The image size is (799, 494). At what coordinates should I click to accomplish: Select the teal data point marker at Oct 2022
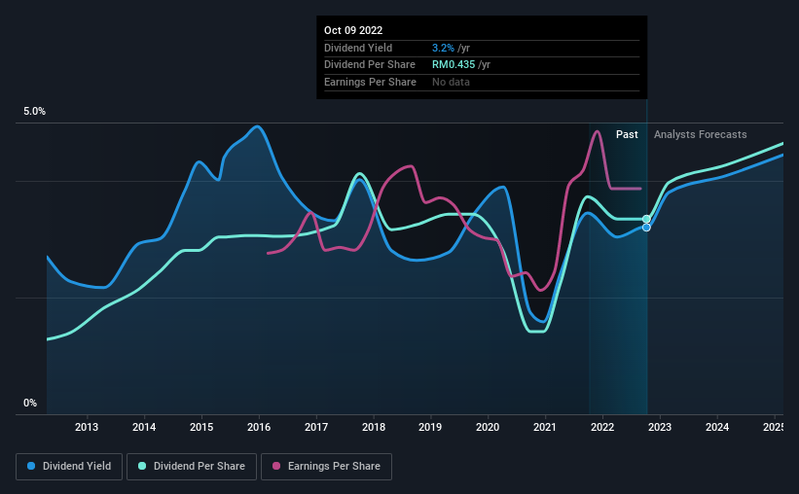pyautogui.click(x=646, y=219)
